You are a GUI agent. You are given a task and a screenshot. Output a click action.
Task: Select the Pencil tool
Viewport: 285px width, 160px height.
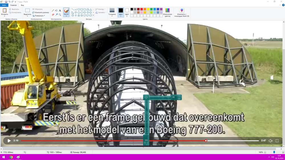coord(53,11)
